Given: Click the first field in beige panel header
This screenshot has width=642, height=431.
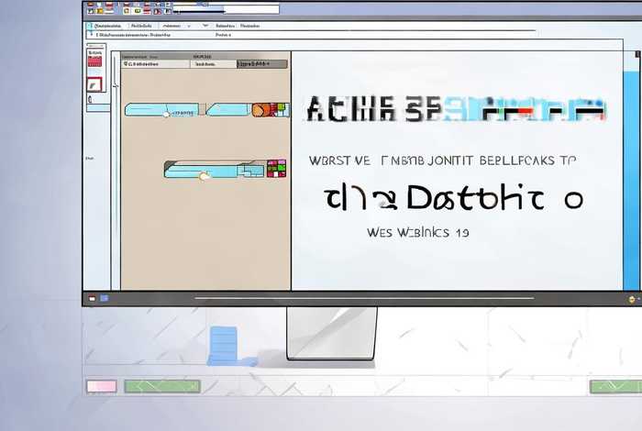Looking at the screenshot, I should (156, 64).
